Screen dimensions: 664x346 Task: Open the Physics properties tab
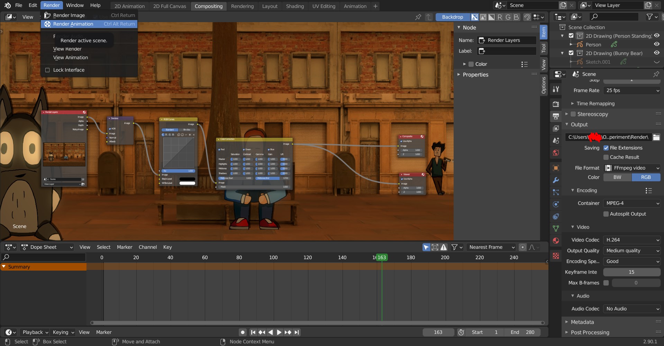pos(556,204)
